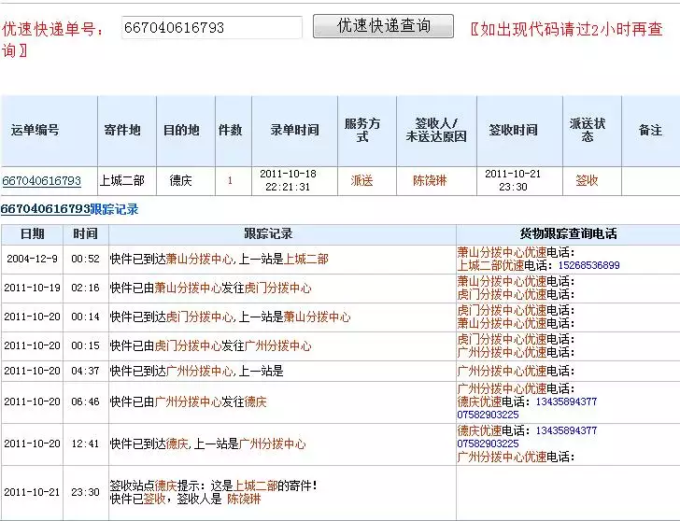The width and height of the screenshot is (680, 521).
Task: Click 广州分拨中心 in the 04:37 tracking record
Action: pyautogui.click(x=200, y=371)
